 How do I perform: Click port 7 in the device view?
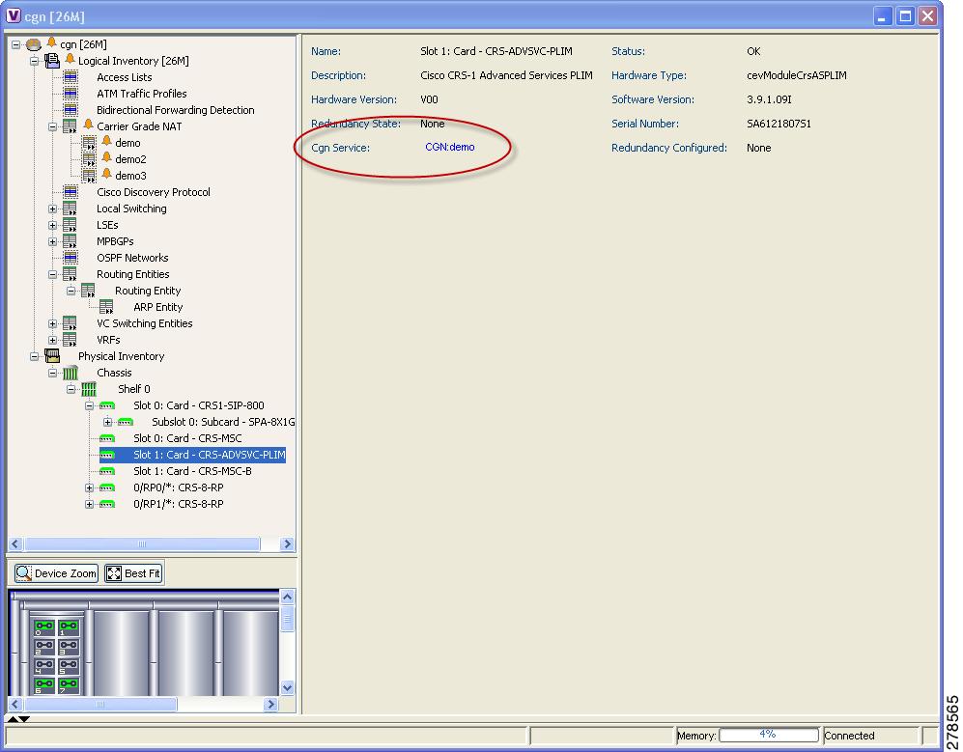(x=69, y=685)
